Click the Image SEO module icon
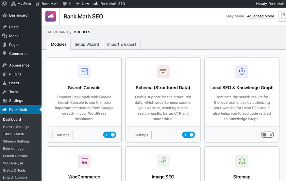Image resolution: width=286 pixels, height=181 pixels. tap(163, 161)
